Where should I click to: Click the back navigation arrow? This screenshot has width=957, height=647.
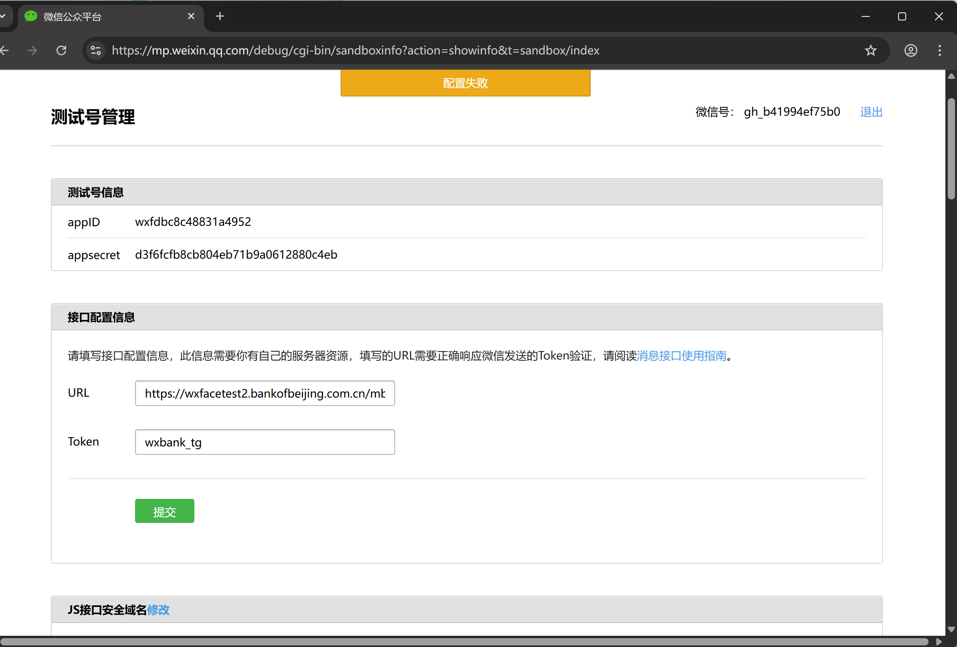5,50
